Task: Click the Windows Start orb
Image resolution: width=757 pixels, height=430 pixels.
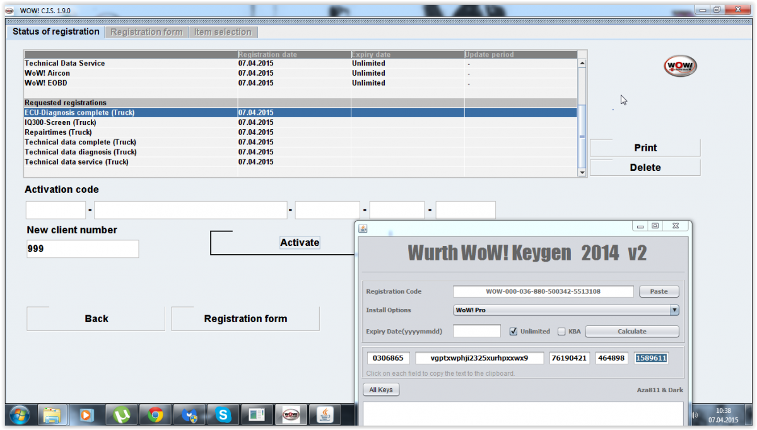Action: click(19, 414)
